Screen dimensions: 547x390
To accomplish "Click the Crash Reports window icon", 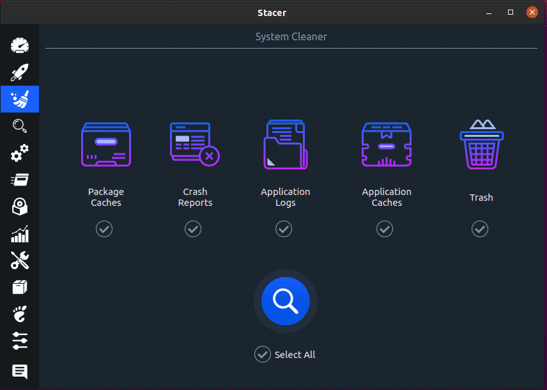I will 195,144.
